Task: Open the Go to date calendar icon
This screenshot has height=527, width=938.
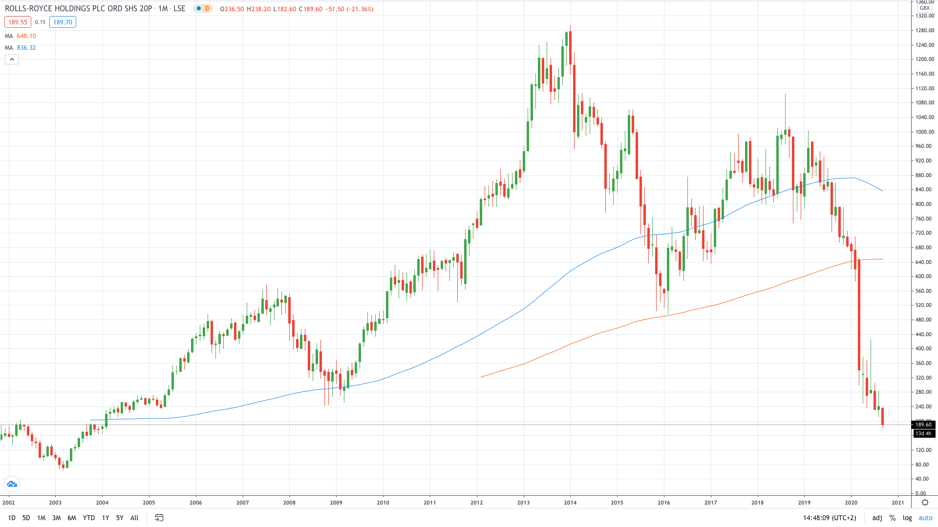Action: [x=159, y=518]
